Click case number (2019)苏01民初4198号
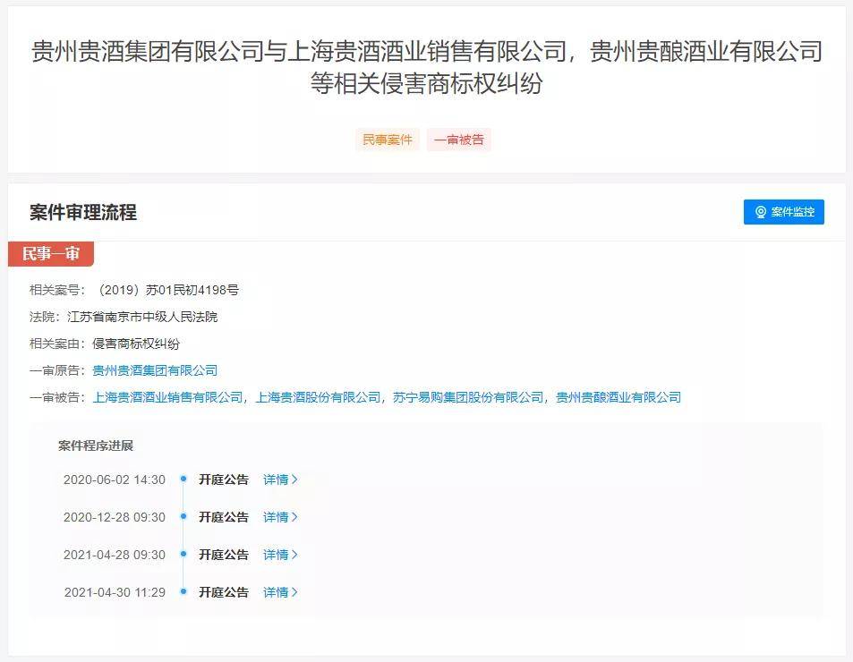Screen dimensions: 853x662 (x=167, y=290)
